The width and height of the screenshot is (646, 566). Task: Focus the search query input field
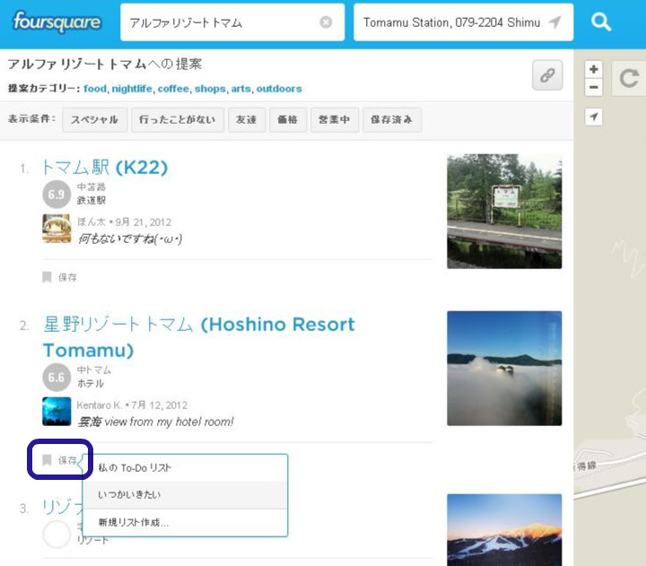[232, 22]
